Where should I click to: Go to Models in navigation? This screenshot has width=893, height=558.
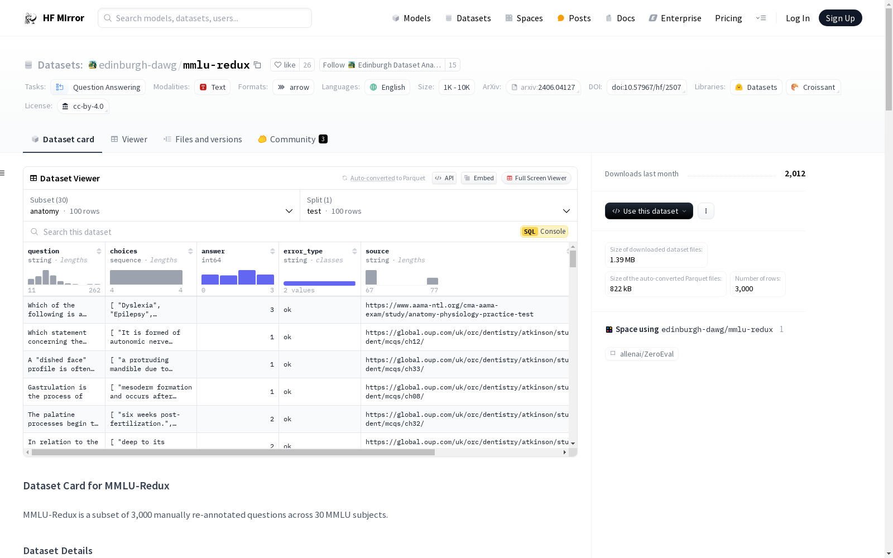tap(411, 18)
